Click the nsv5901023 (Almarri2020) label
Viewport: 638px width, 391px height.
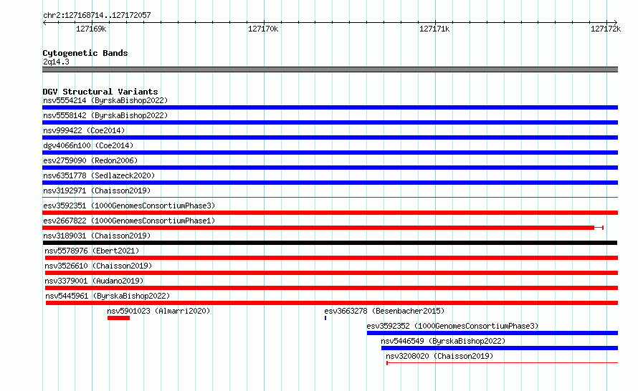click(158, 311)
